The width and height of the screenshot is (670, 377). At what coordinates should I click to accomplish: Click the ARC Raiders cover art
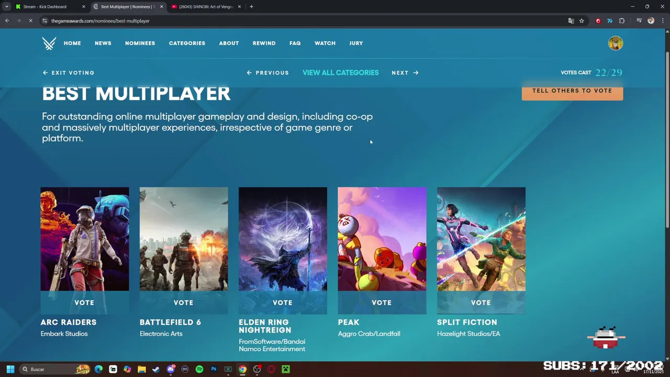(85, 239)
